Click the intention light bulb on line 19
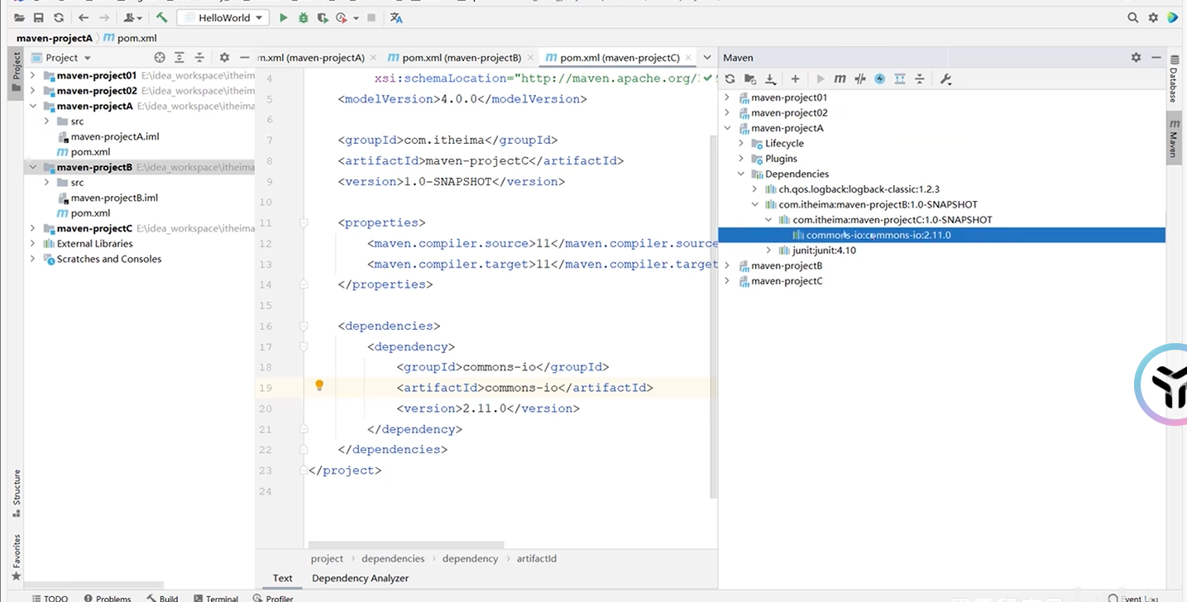The width and height of the screenshot is (1187, 602). 319,385
